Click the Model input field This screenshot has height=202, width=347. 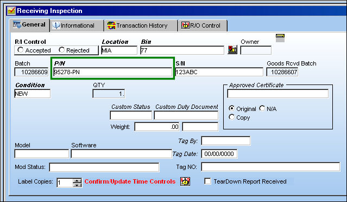[x=42, y=154]
